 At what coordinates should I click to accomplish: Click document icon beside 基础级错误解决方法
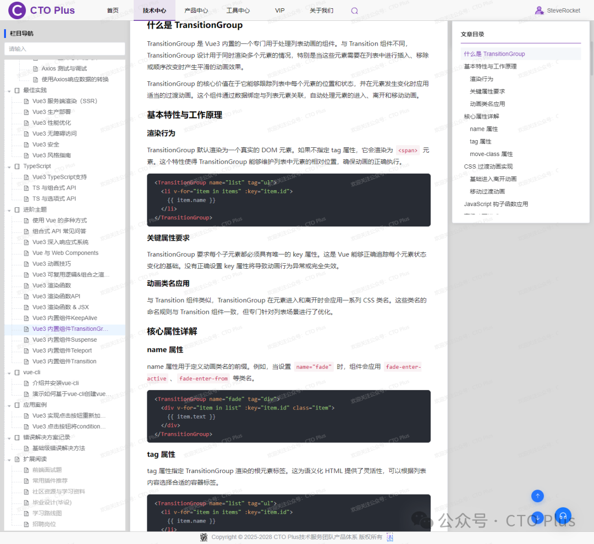point(26,448)
